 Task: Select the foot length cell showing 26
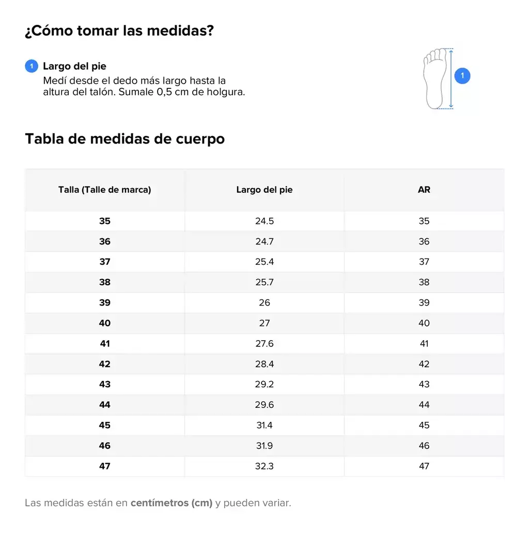pyautogui.click(x=264, y=303)
